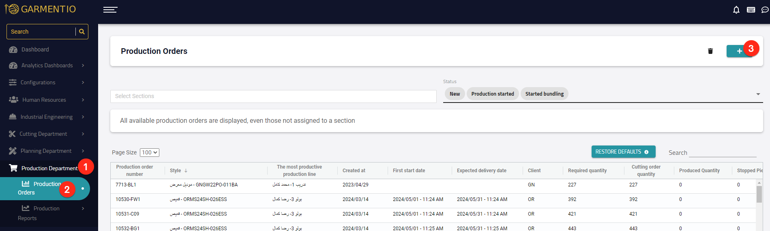
Task: Delete with the trash icon
Action: [x=710, y=51]
